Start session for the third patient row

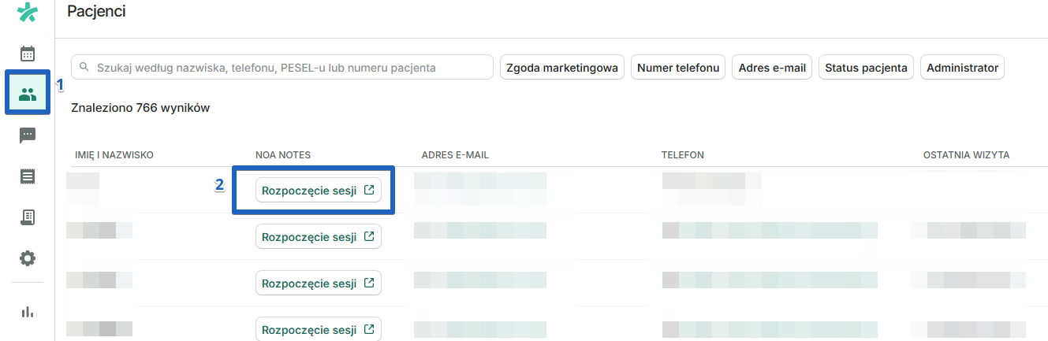pyautogui.click(x=319, y=283)
